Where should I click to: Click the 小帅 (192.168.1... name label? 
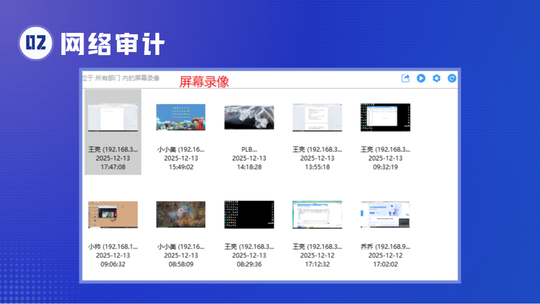[113, 247]
